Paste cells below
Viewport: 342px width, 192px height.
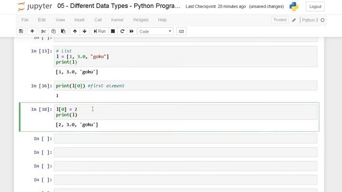[x=63, y=31]
